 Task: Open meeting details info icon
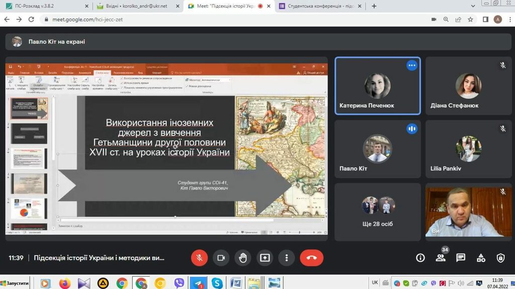(420, 258)
